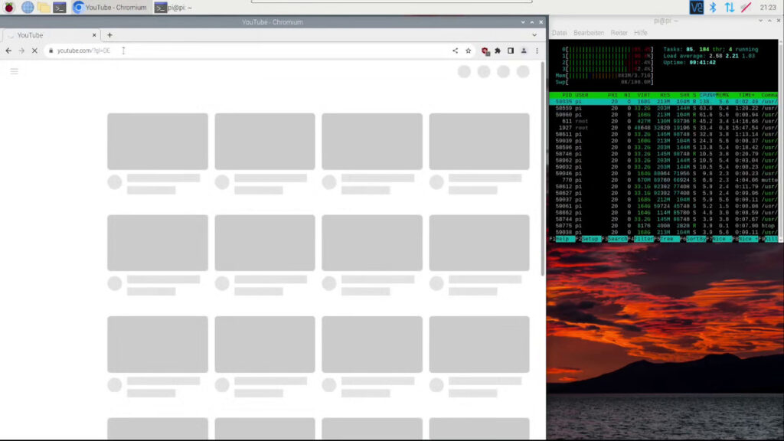Open the Bluetooth tray menu
Screen dimensions: 784x441
713,8
